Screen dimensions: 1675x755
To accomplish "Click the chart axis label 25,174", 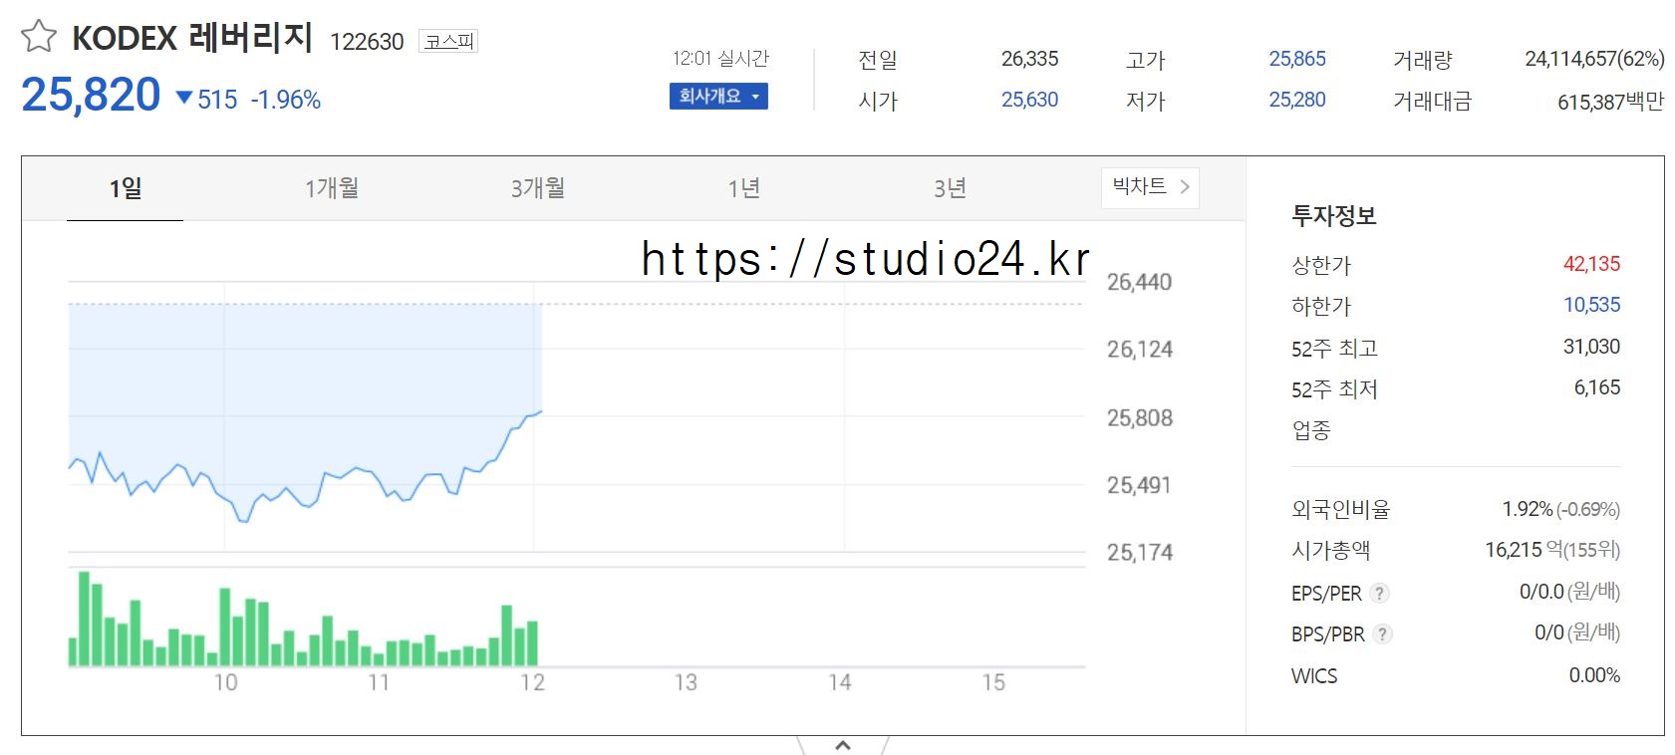I will tap(1139, 552).
